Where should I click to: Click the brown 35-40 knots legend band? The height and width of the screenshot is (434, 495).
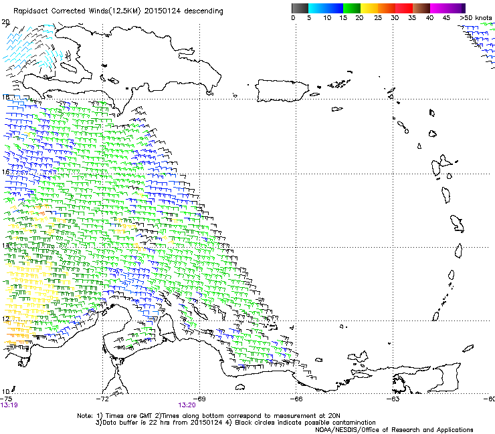(421, 8)
